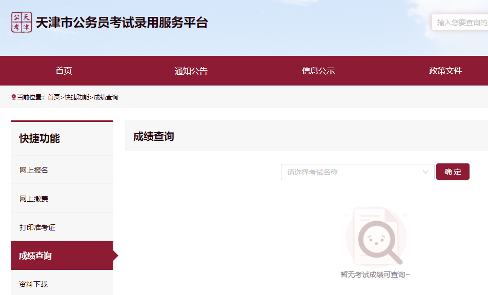This screenshot has height=295, width=488.
Task: Click the 快捷功能 breadcrumb link
Action: click(x=77, y=97)
